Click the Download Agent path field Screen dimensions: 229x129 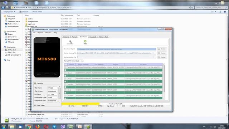pyautogui.click(x=117, y=49)
